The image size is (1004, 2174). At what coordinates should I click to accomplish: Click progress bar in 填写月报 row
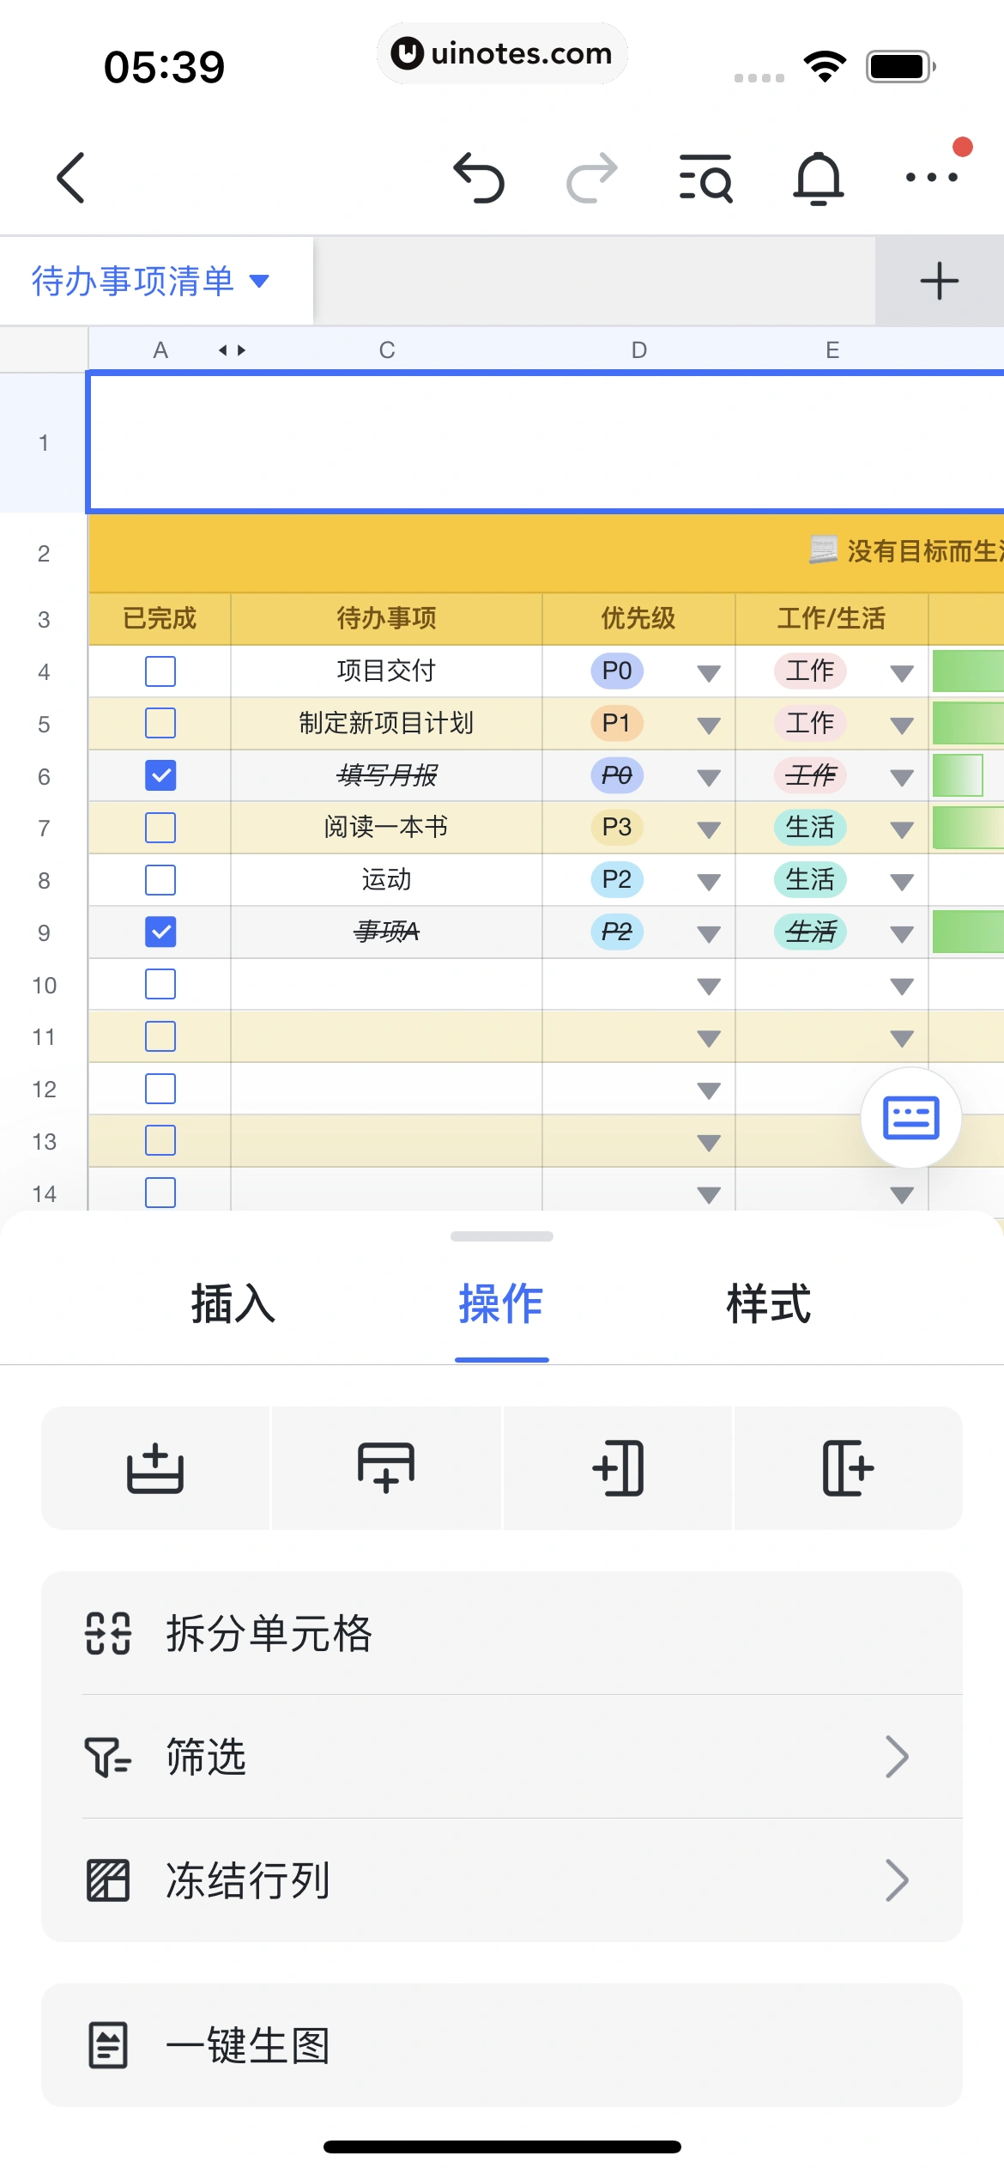958,775
